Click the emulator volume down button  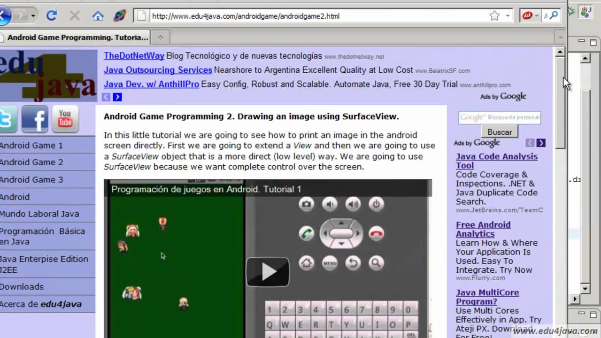(x=330, y=204)
